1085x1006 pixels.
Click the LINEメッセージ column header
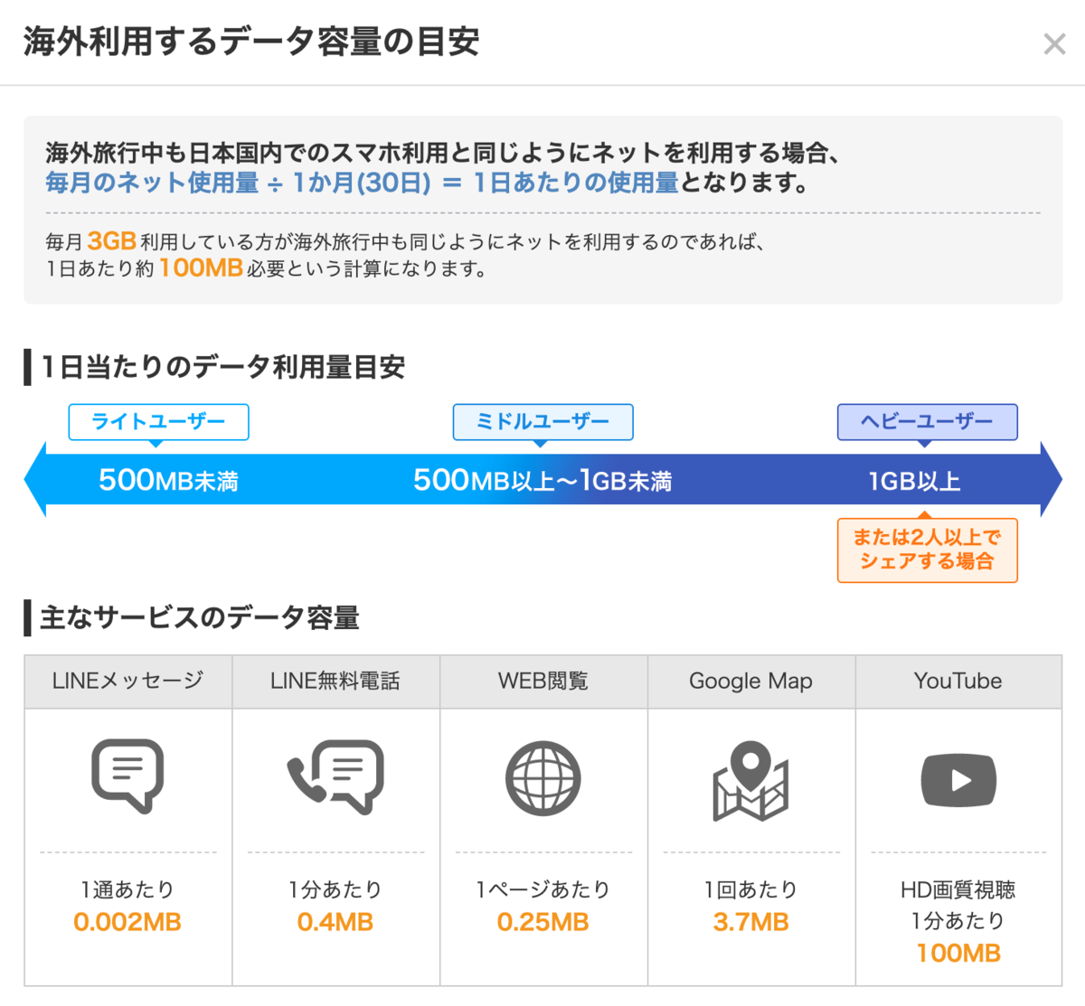(127, 682)
